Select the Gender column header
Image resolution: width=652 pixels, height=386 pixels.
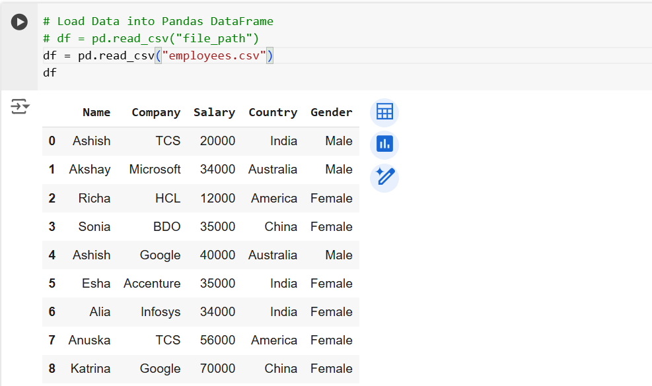[x=331, y=112]
